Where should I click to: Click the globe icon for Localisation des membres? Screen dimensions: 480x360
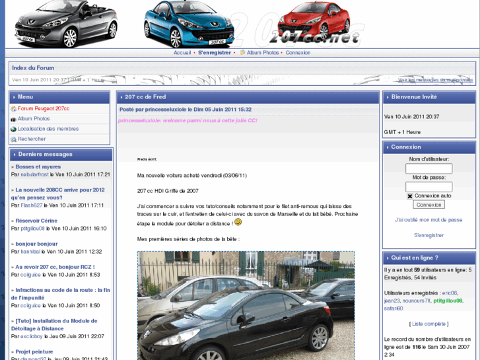pos(13,129)
